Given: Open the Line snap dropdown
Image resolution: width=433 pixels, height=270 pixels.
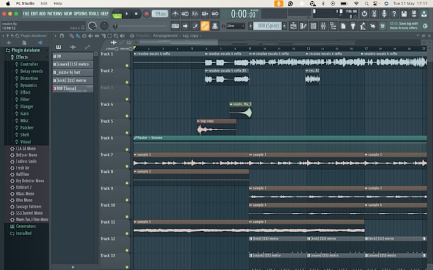Looking at the screenshot, I should (x=236, y=26).
